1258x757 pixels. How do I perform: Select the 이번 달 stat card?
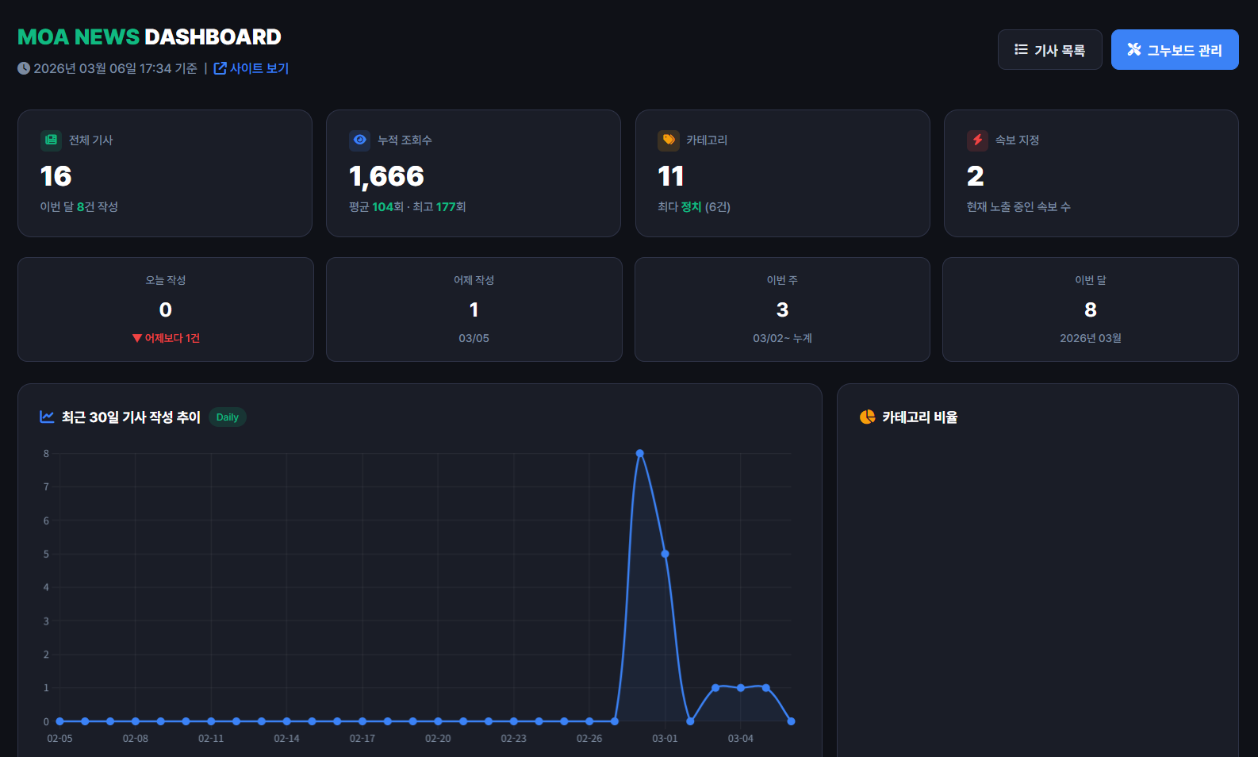pos(1090,309)
